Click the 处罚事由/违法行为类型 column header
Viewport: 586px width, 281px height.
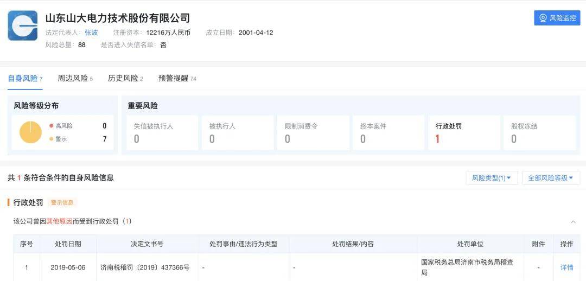pyautogui.click(x=243, y=244)
